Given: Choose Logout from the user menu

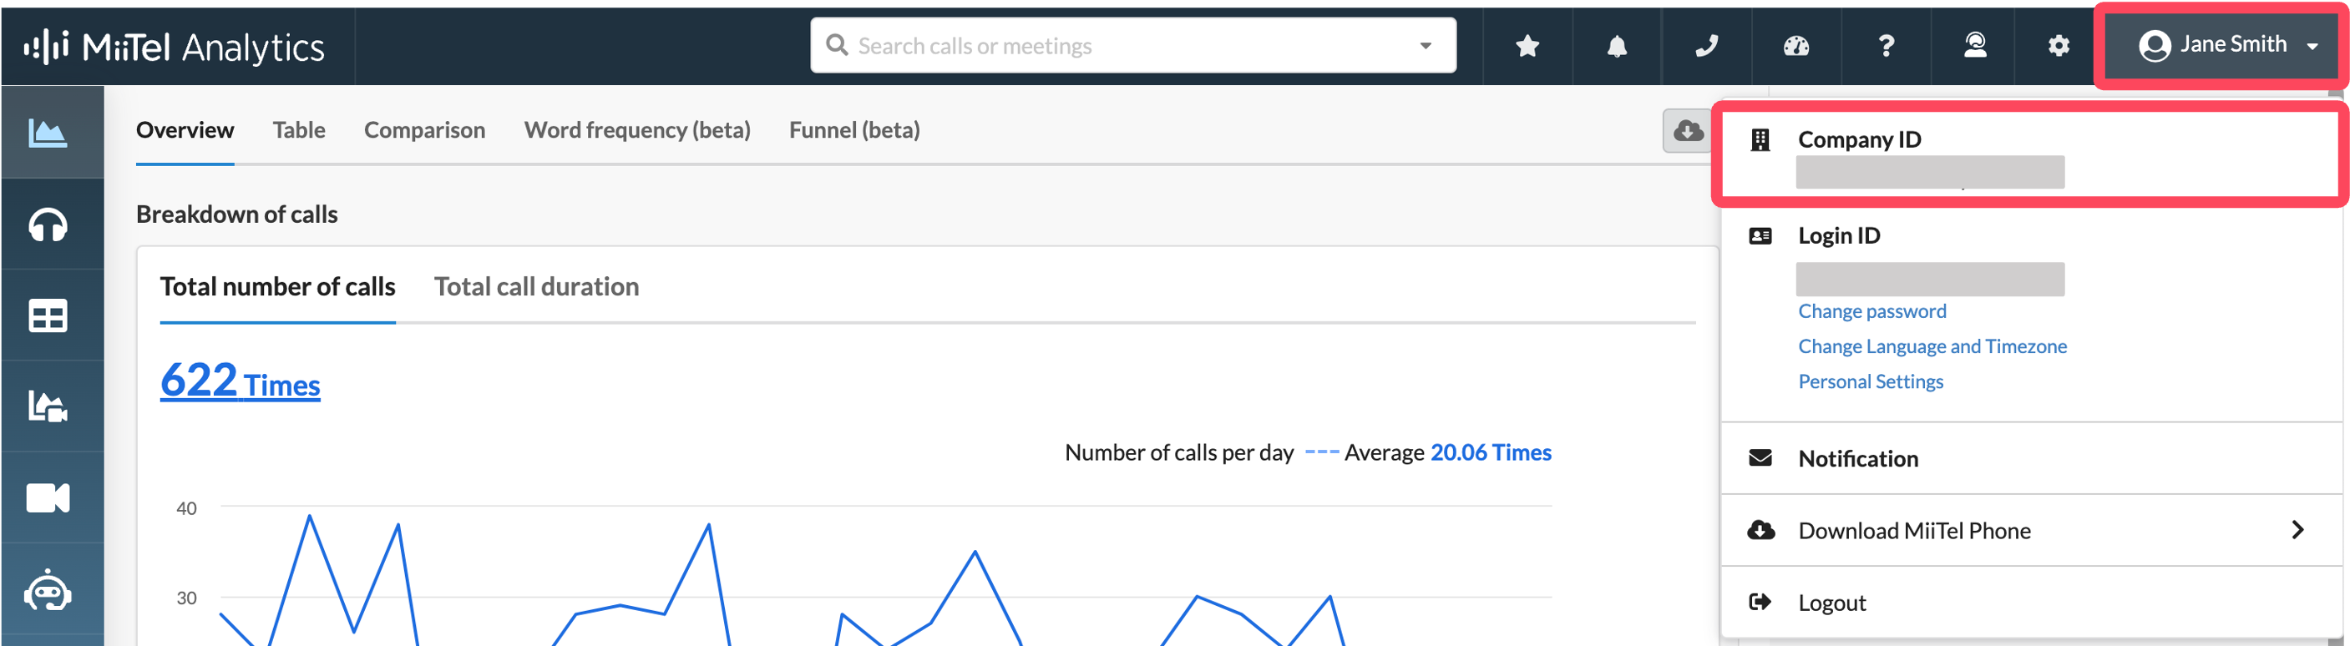Looking at the screenshot, I should tap(2031, 603).
